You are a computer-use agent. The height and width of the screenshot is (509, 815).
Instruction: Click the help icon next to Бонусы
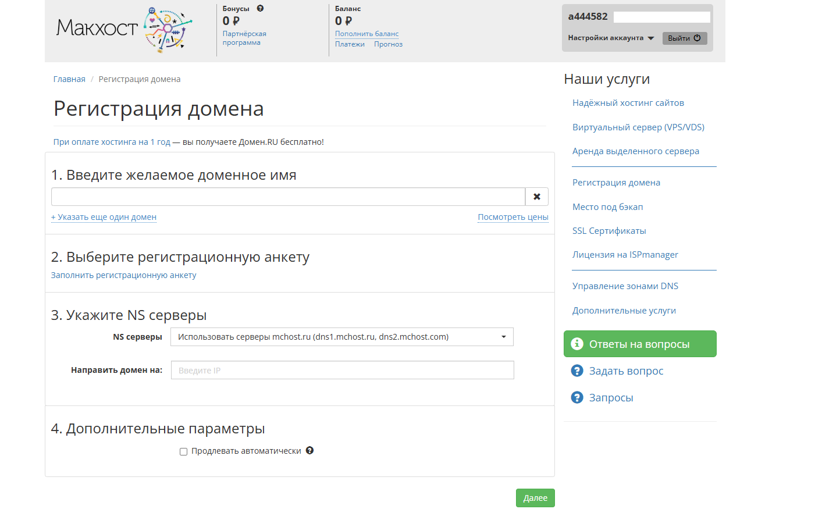260,9
